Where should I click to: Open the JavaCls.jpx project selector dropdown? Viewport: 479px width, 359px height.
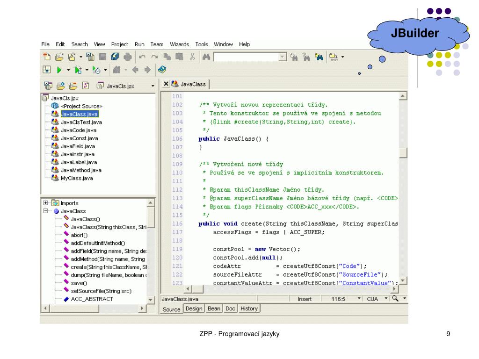click(153, 86)
